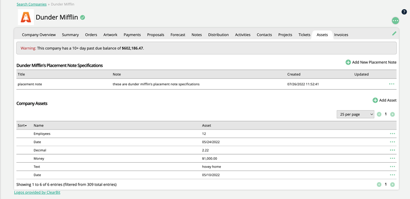Click the asset value 05/10/2022
This screenshot has height=199, width=410.
(x=211, y=175)
